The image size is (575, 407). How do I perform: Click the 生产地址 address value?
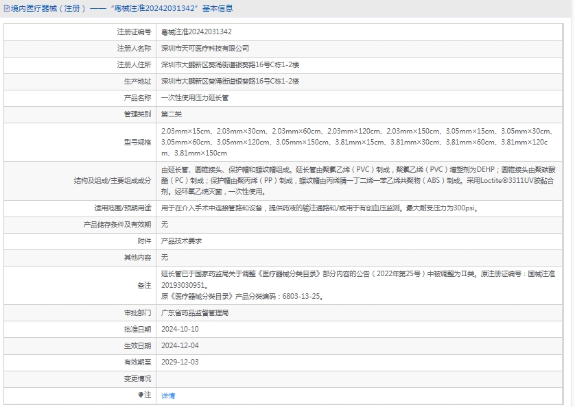230,82
